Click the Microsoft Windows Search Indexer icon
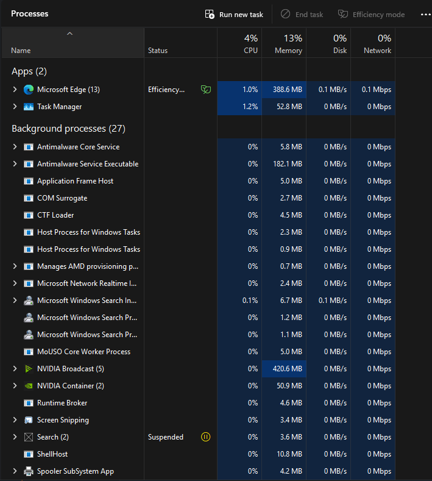The width and height of the screenshot is (432, 481). point(28,301)
